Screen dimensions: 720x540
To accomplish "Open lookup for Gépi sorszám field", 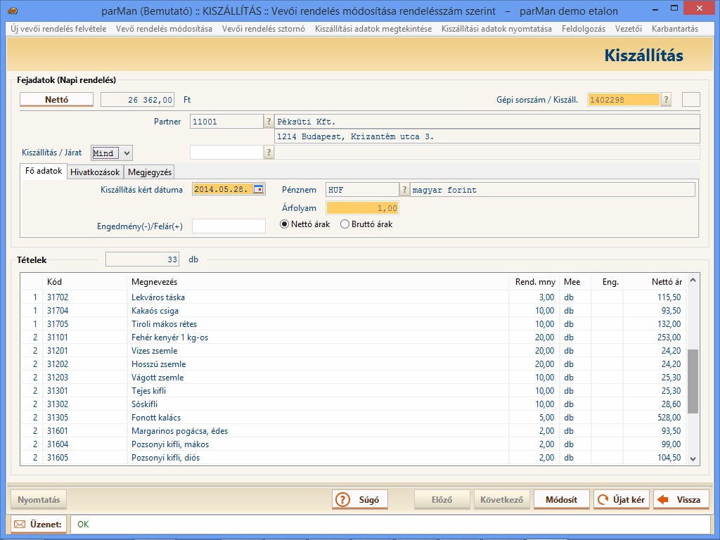I will point(666,100).
